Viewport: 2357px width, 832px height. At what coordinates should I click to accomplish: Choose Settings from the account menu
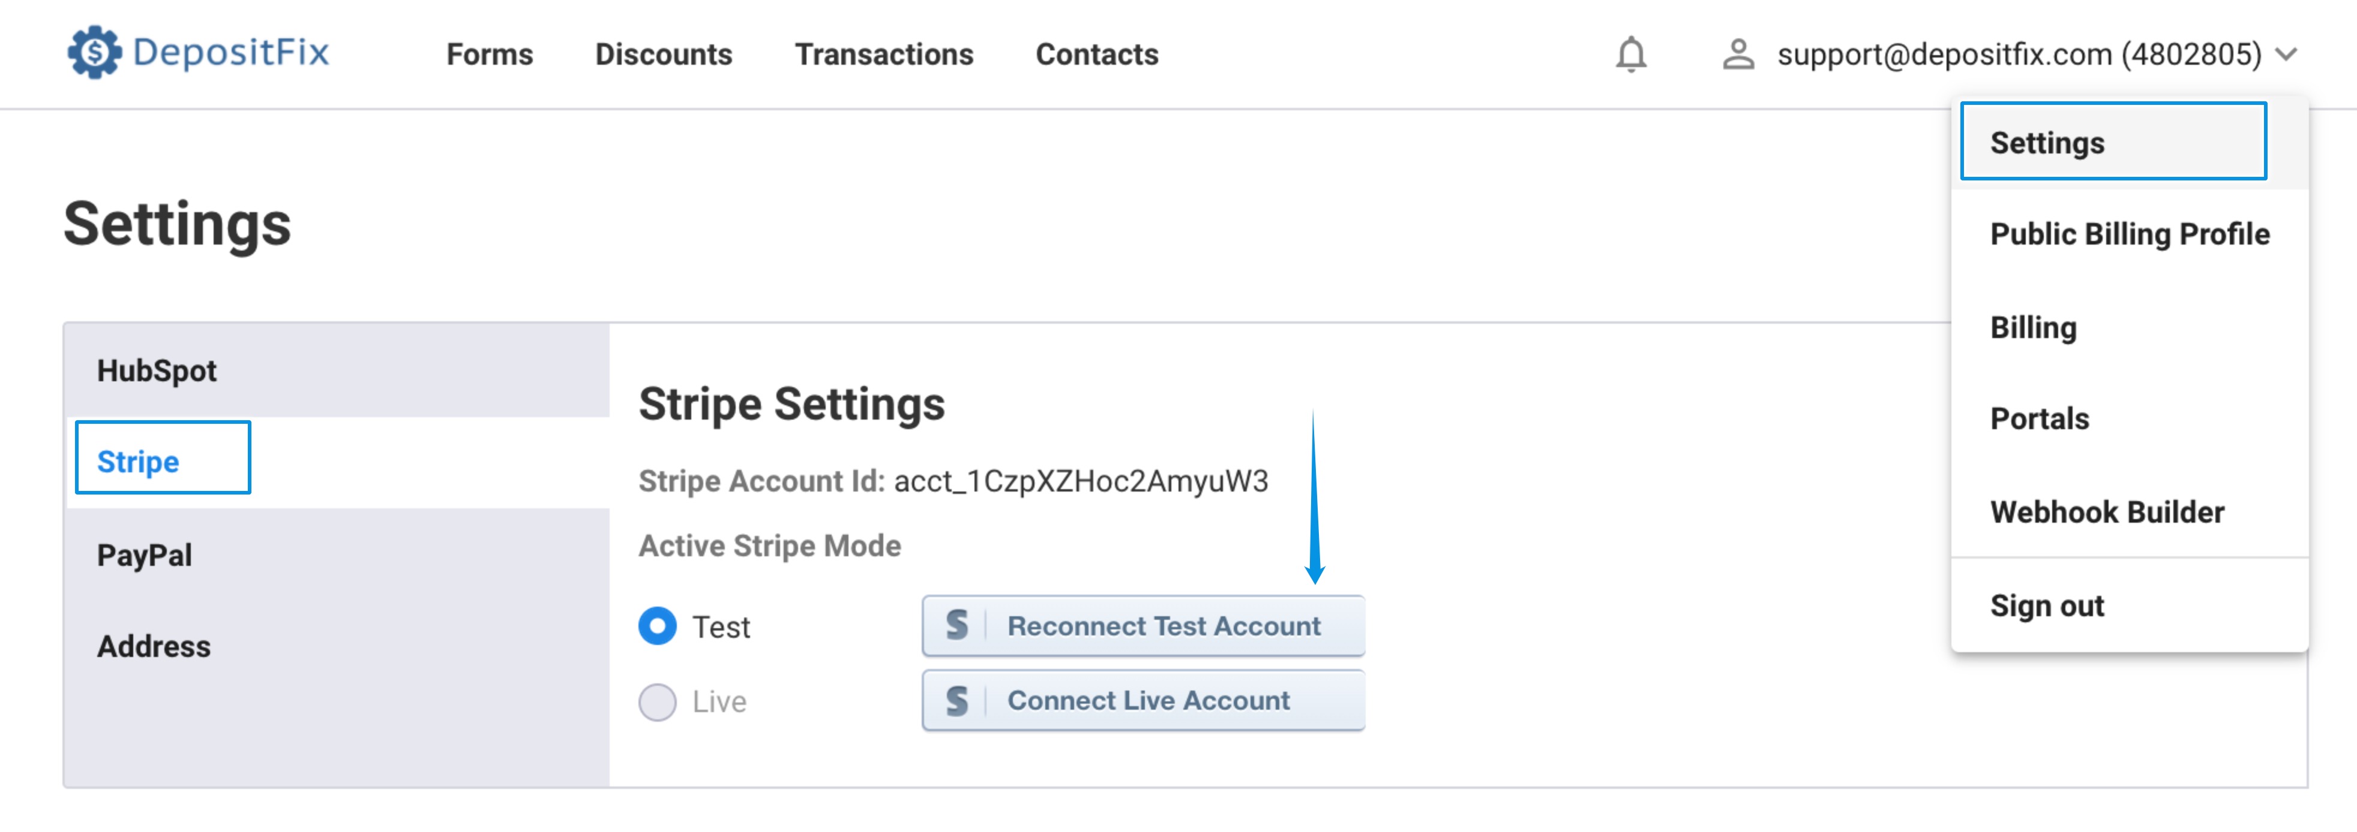click(x=2113, y=141)
